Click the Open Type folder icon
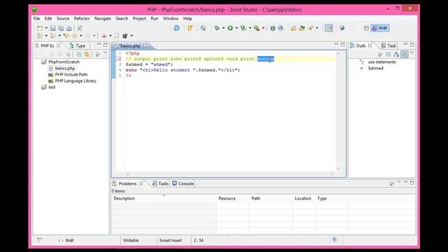448x252 pixels. coord(293,28)
